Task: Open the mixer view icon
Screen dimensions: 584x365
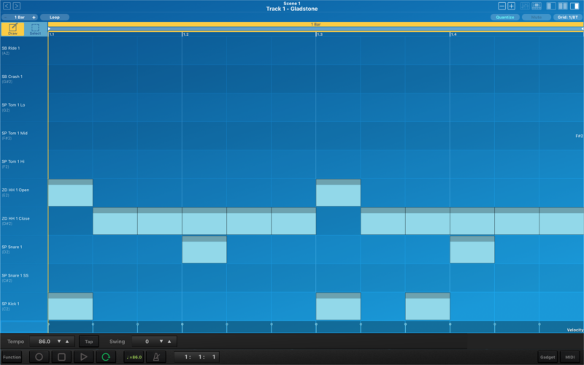Action: pyautogui.click(x=525, y=6)
